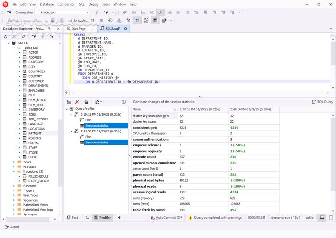Viewport: 336px width, 238px height.
Task: Click the bookmark flag toolbar icon
Action: click(x=205, y=12)
